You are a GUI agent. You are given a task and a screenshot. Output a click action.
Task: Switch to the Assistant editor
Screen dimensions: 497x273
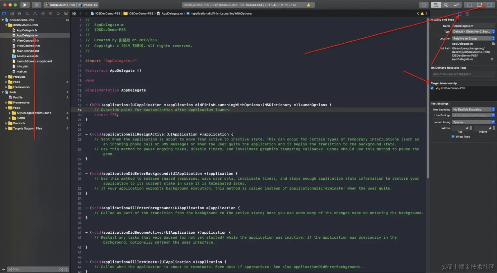pos(446,5)
